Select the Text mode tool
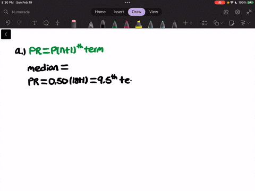This screenshot has width=255, height=191. click(x=35, y=23)
